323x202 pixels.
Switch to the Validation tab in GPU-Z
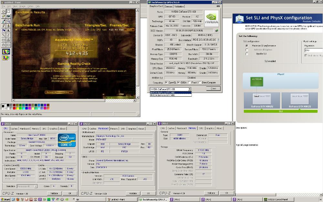tap(179, 6)
